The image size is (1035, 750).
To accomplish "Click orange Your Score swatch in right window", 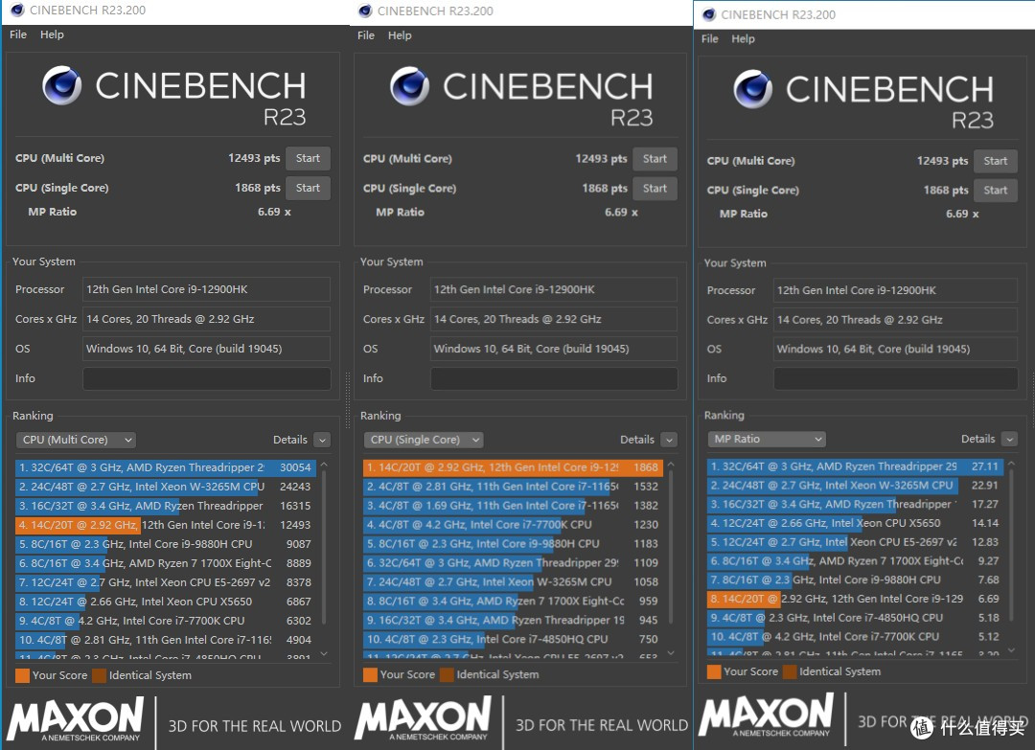I will (x=714, y=671).
